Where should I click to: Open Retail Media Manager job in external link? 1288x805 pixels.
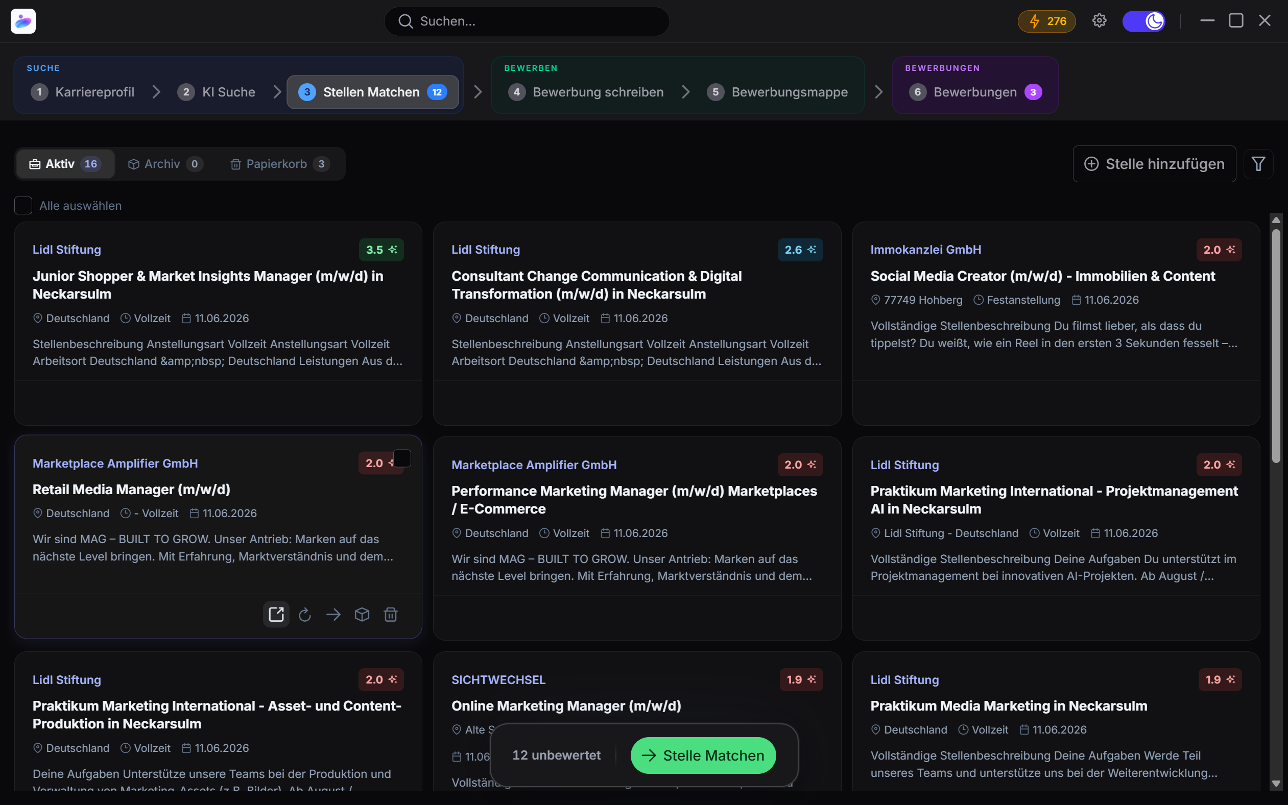pos(276,615)
